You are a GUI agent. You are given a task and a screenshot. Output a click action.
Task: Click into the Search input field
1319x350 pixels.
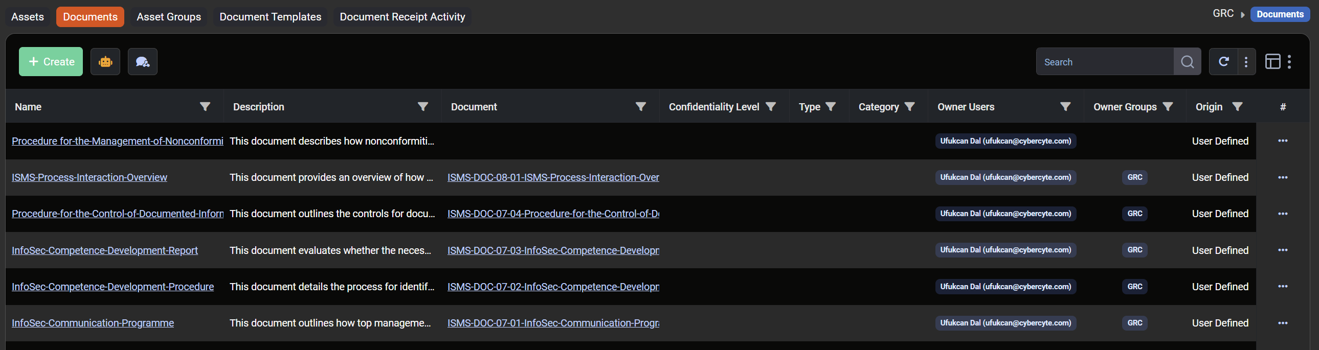[x=1104, y=62]
